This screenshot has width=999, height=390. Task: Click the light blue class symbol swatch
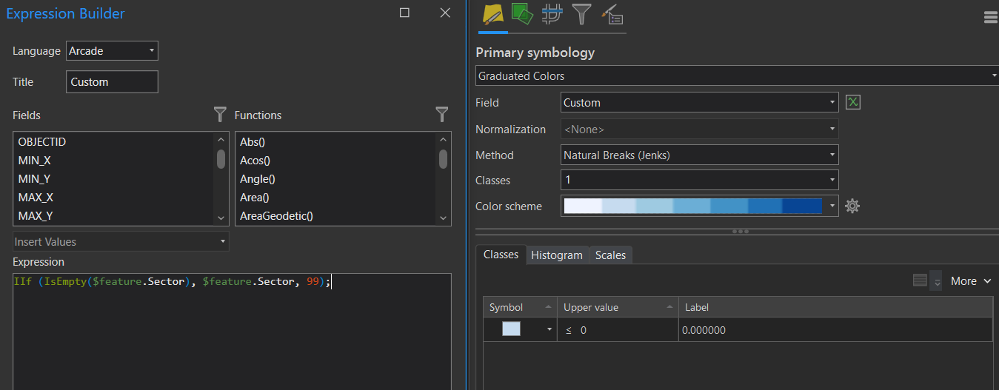pyautogui.click(x=511, y=329)
